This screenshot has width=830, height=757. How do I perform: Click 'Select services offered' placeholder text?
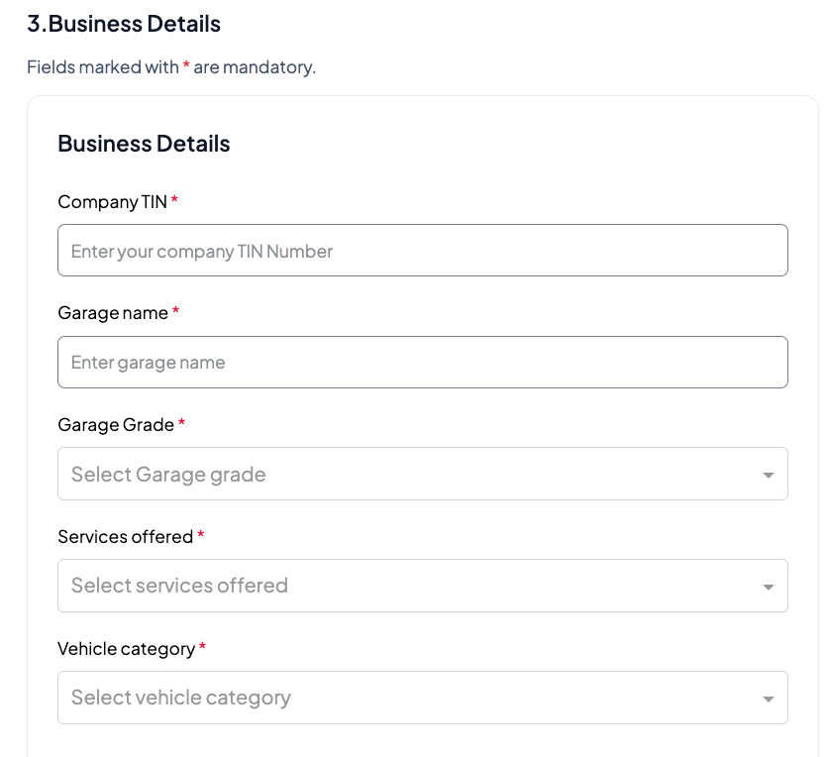click(x=179, y=586)
